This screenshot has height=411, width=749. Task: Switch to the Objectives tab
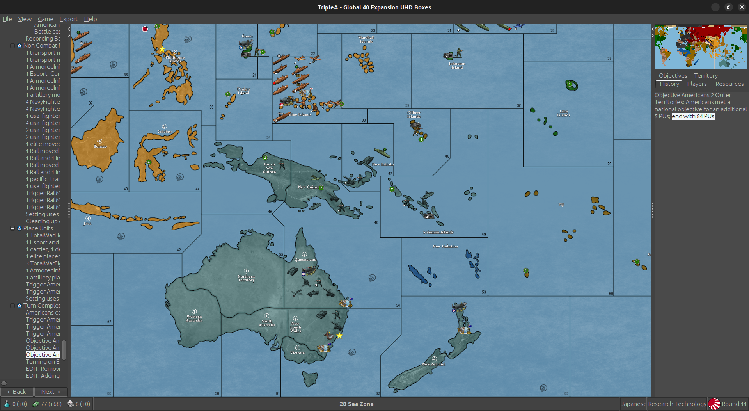pos(673,75)
